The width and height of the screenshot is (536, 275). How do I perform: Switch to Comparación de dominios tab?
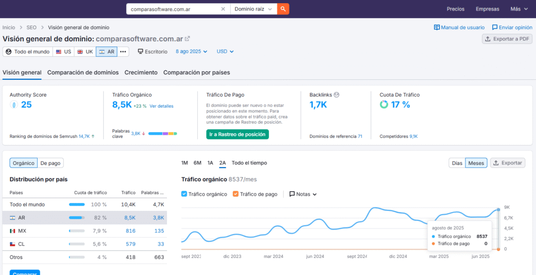coord(83,73)
